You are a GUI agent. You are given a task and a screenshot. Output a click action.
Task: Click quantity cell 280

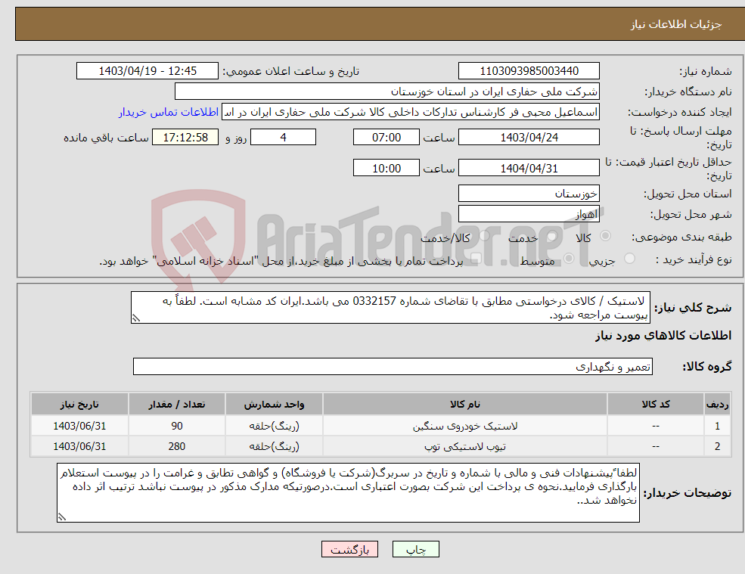177,446
